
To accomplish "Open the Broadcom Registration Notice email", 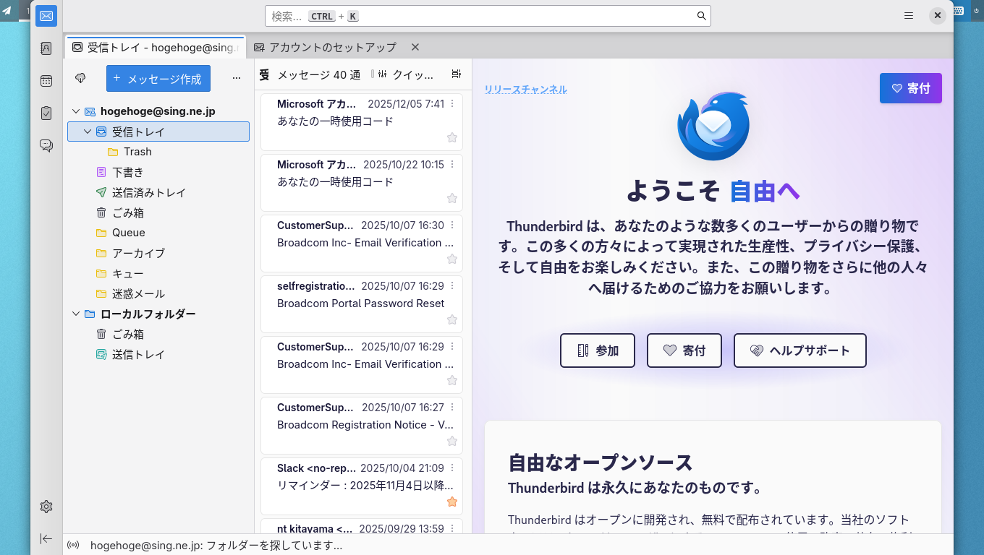I will click(362, 425).
